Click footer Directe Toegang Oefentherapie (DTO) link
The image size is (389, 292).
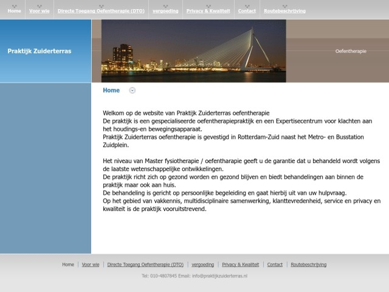coord(145,265)
